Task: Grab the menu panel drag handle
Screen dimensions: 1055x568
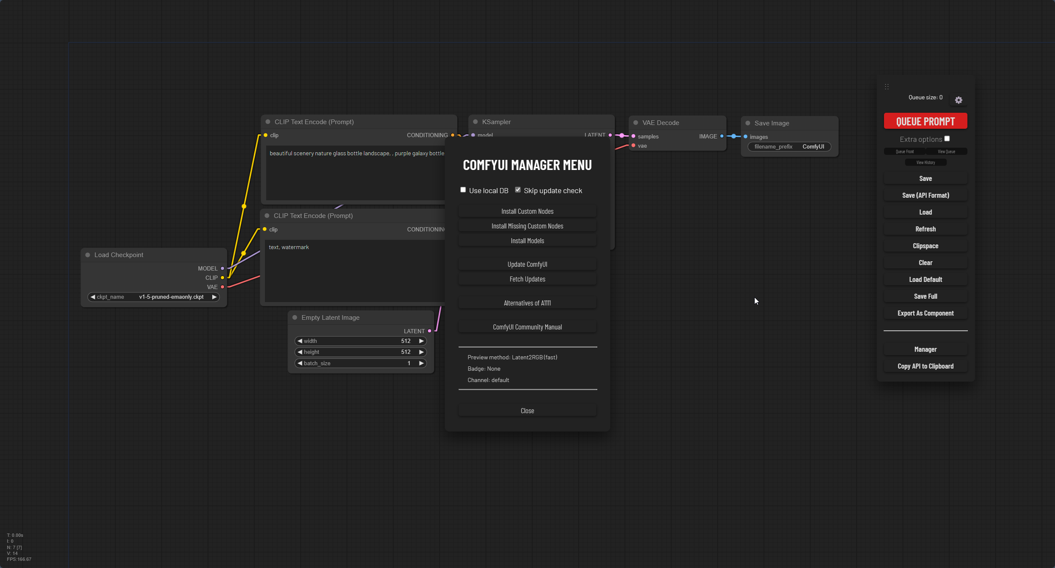Action: click(x=887, y=87)
